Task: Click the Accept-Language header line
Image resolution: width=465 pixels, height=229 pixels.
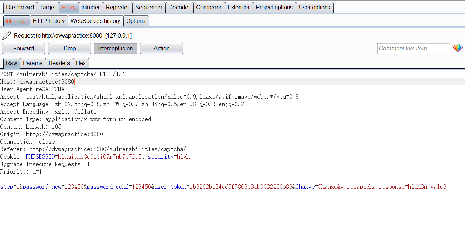Action: click(122, 104)
